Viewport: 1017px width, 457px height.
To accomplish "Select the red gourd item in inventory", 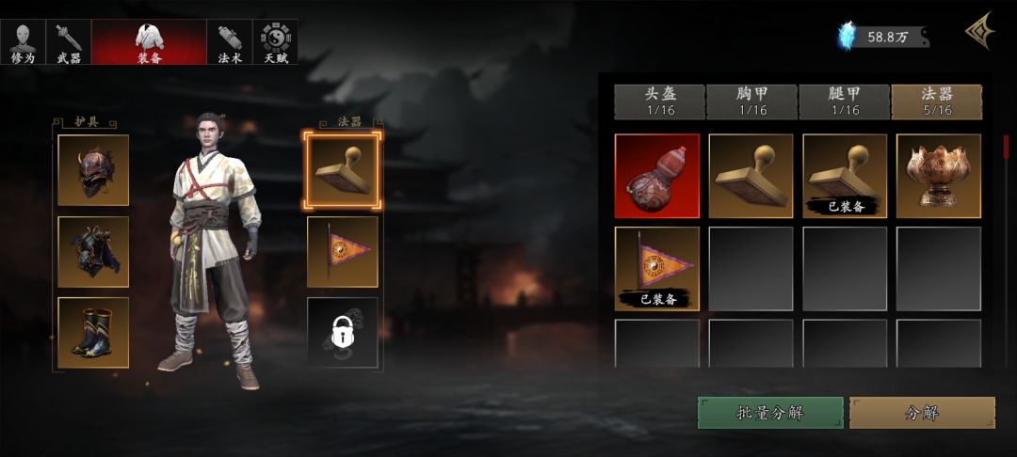I will (x=657, y=176).
